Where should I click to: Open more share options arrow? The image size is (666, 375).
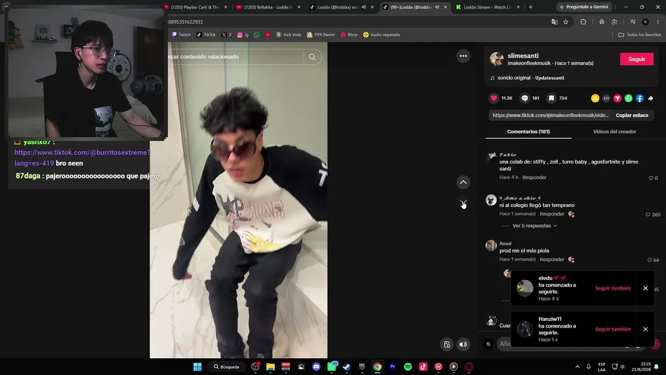(x=650, y=98)
